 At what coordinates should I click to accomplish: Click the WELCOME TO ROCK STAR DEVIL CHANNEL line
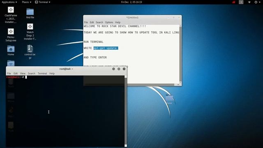[x=115, y=26]
